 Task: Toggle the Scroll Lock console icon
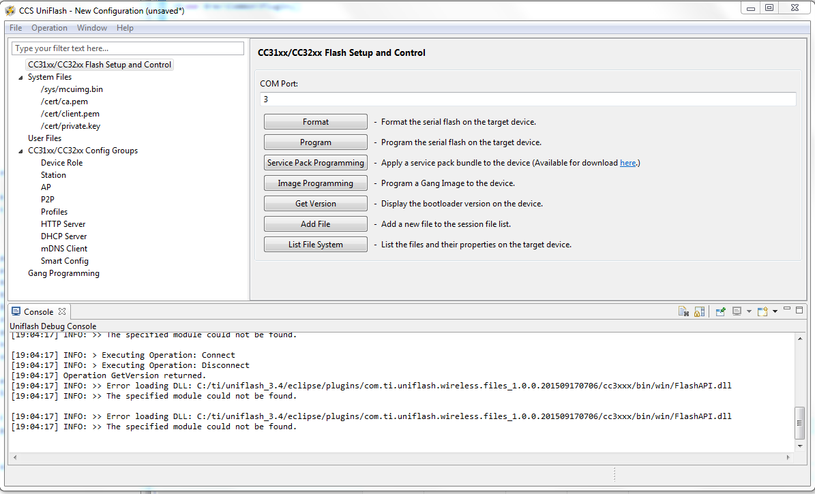pyautogui.click(x=699, y=311)
